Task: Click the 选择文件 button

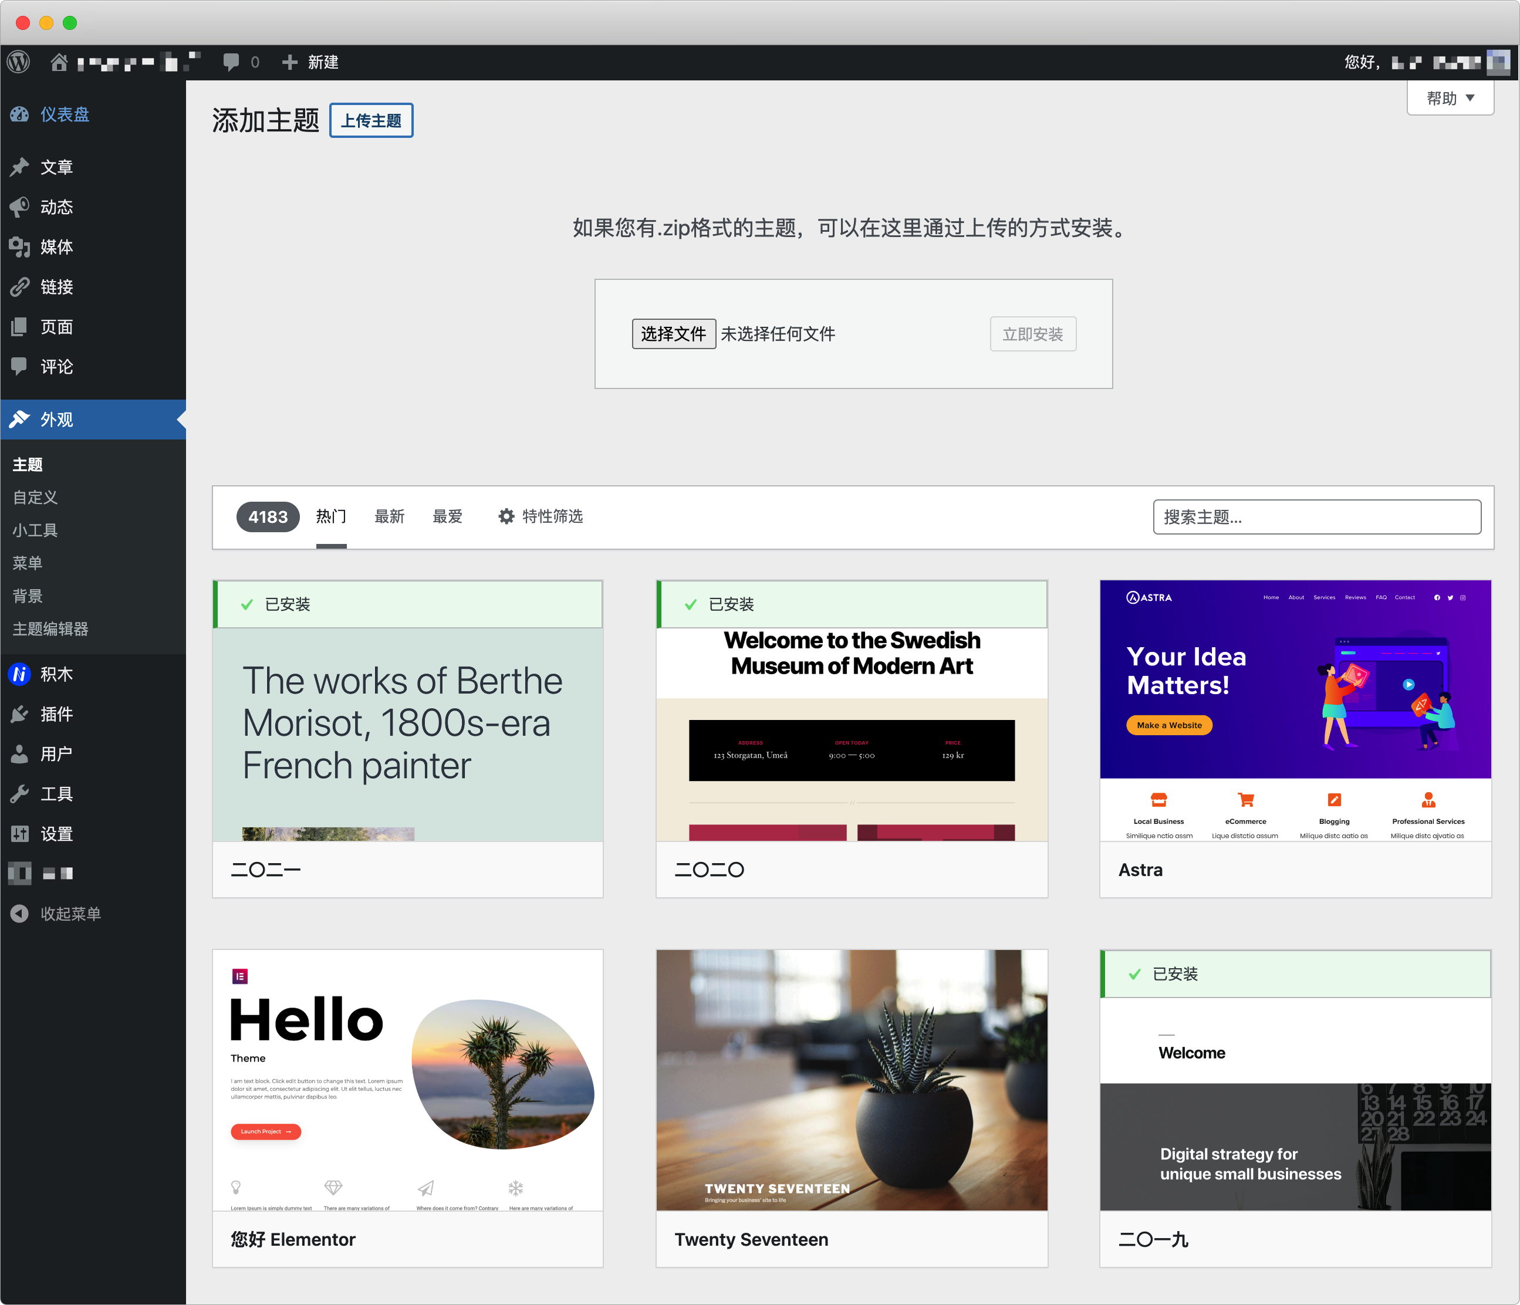Action: click(674, 334)
